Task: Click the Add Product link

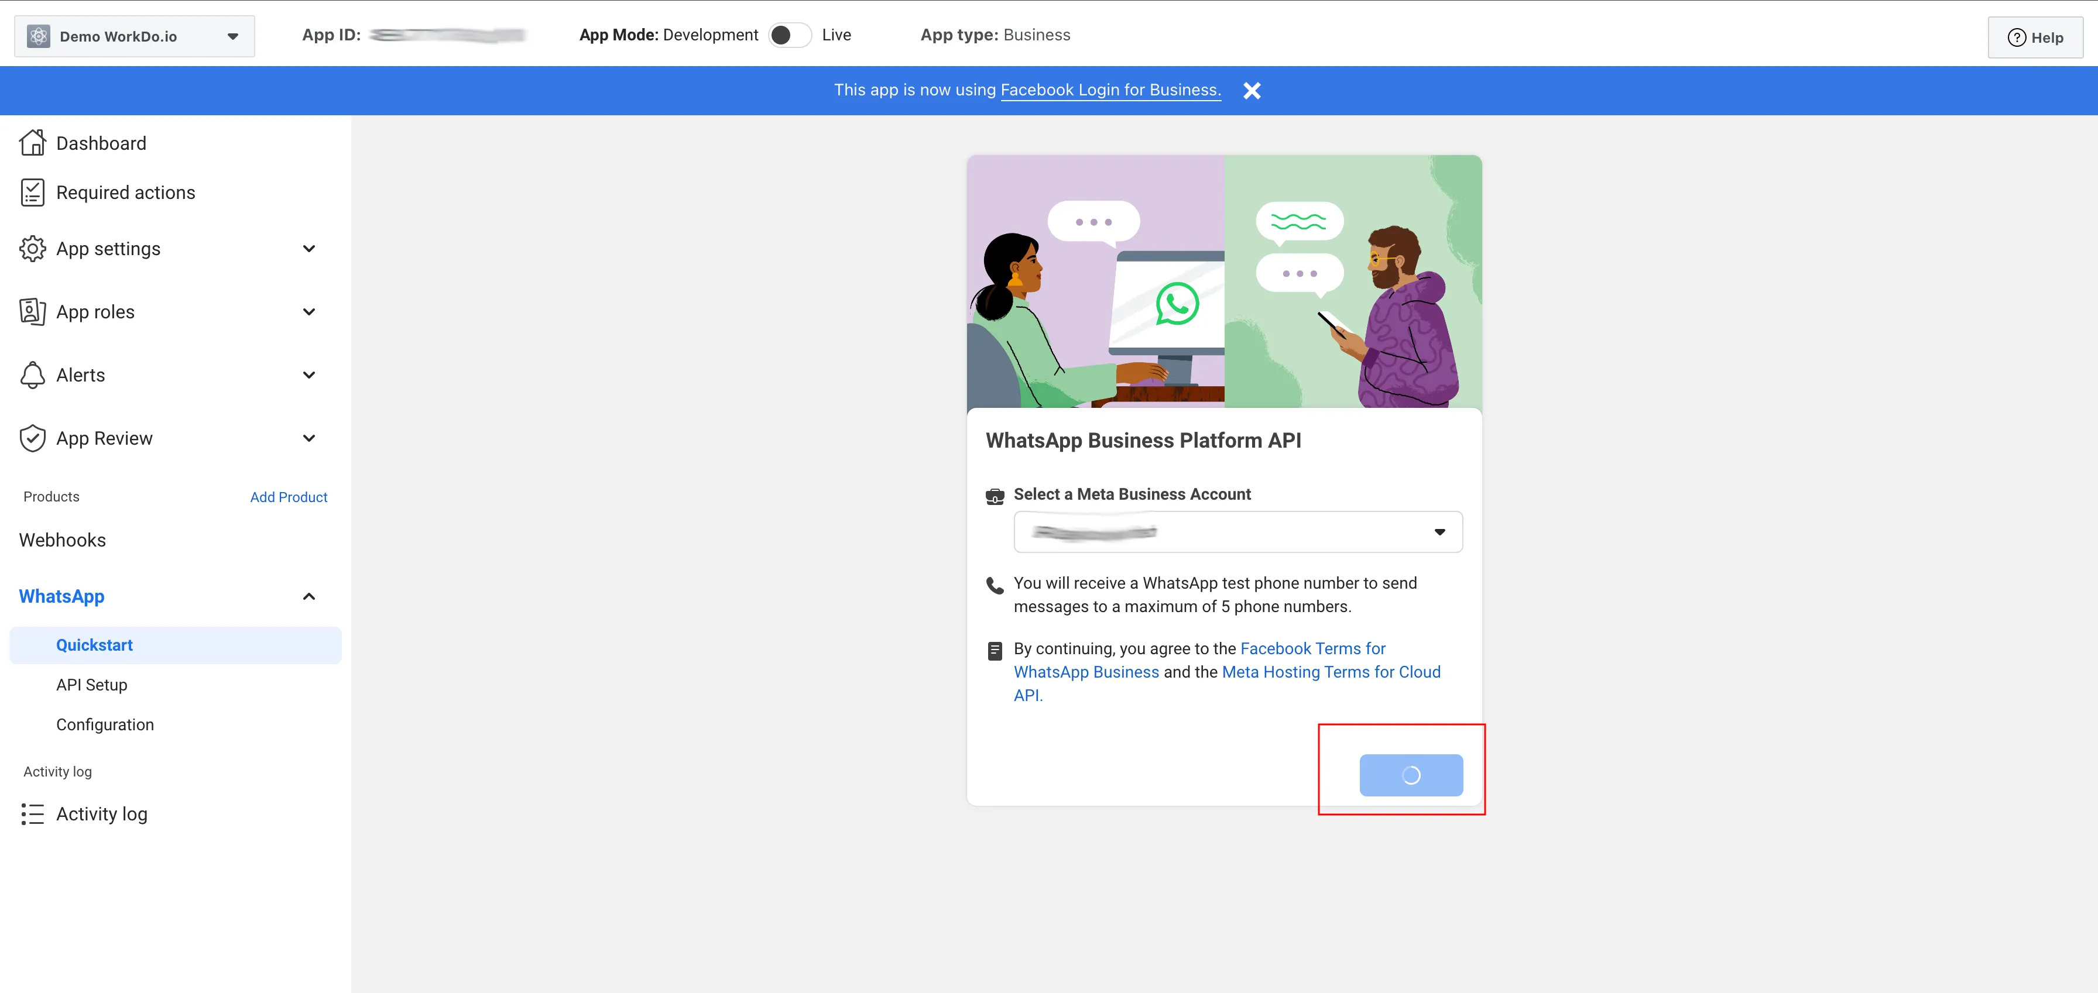Action: (289, 497)
